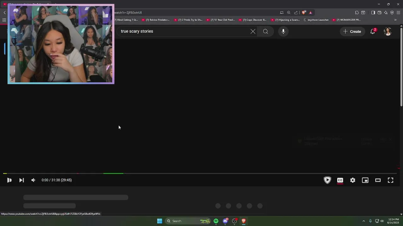Open the 'WOMANIZER PR...' bookmark
The height and width of the screenshot is (226, 403).
point(347,20)
